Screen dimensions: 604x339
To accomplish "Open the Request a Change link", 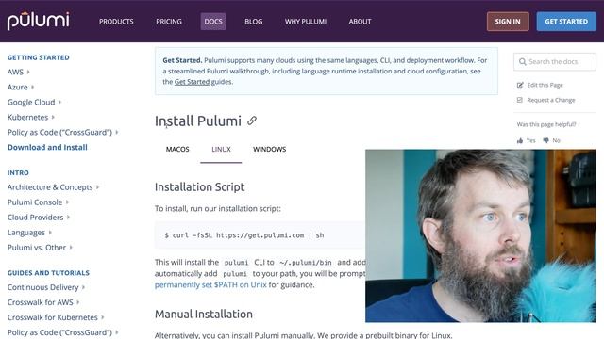I will pyautogui.click(x=551, y=100).
